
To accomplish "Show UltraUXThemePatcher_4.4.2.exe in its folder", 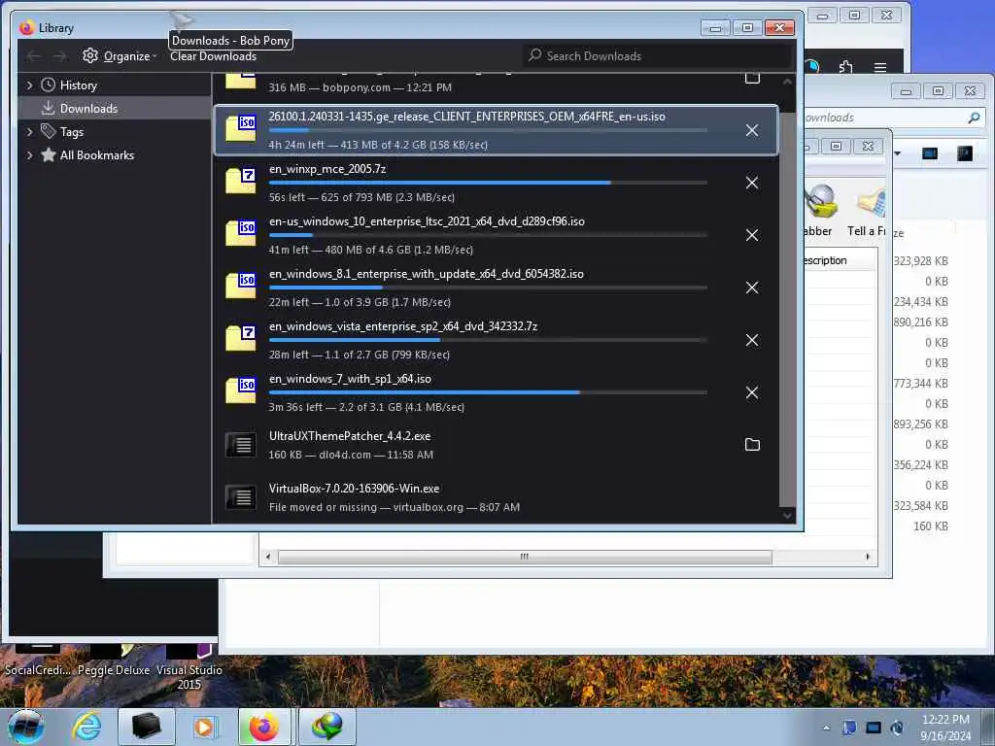I will [752, 445].
